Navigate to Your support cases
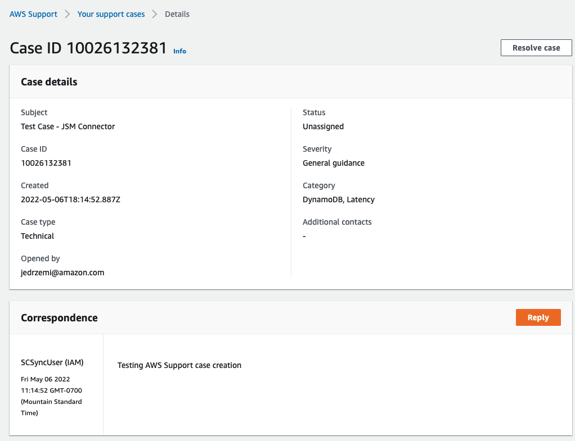The image size is (575, 441). pyautogui.click(x=111, y=14)
